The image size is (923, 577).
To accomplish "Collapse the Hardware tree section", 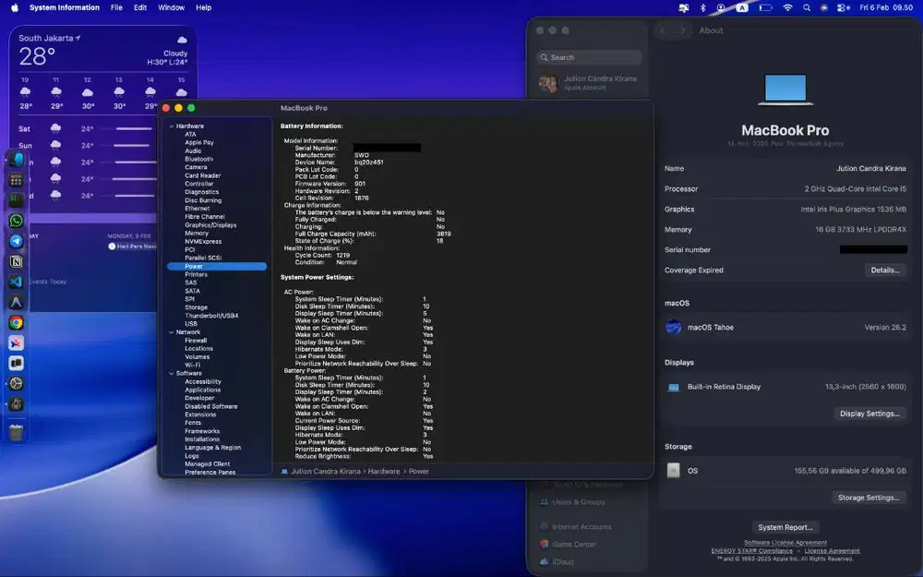I will [170, 126].
